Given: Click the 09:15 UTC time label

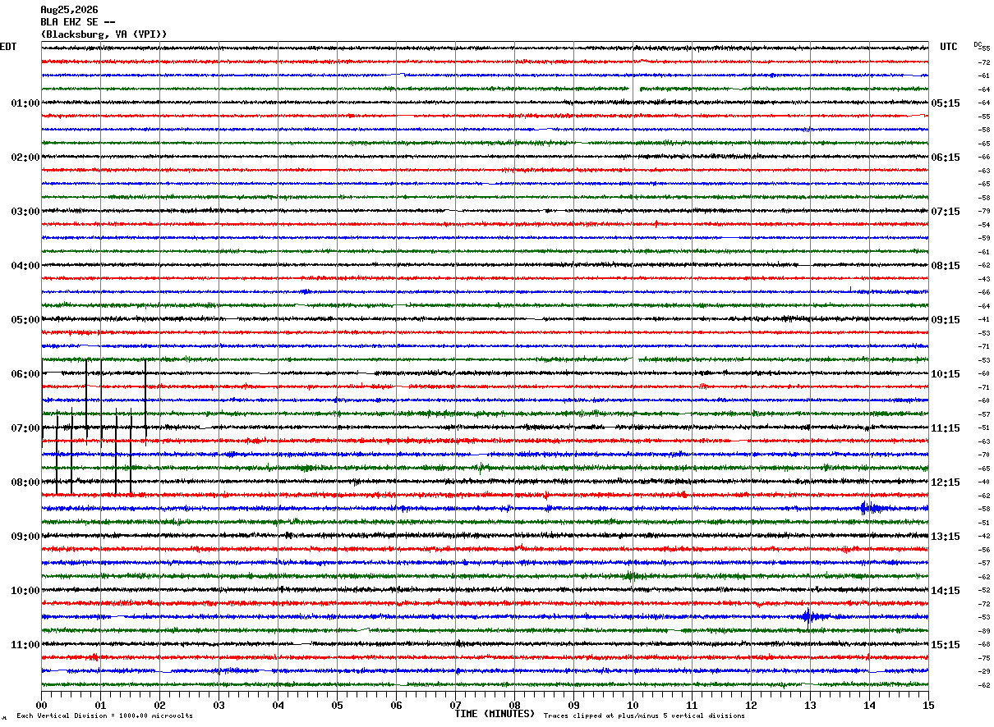Looking at the screenshot, I should click(x=946, y=320).
